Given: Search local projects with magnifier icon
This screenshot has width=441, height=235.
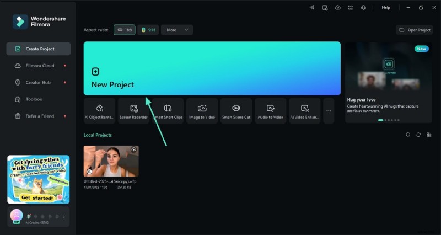Looking at the screenshot, I should pos(408,135).
